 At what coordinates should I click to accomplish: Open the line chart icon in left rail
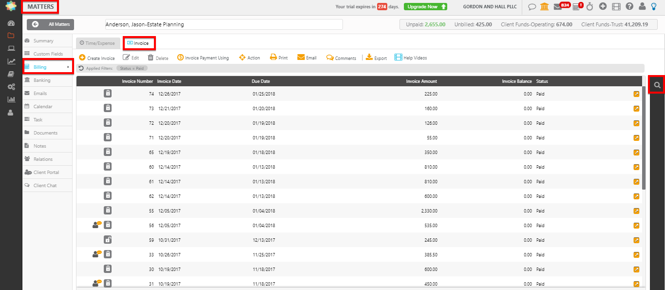tap(11, 61)
